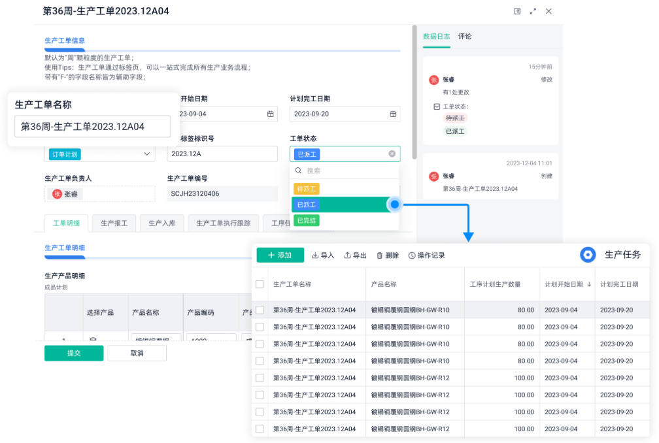Click the 添加 add button
Screen dimensions: 659x443
pos(280,255)
